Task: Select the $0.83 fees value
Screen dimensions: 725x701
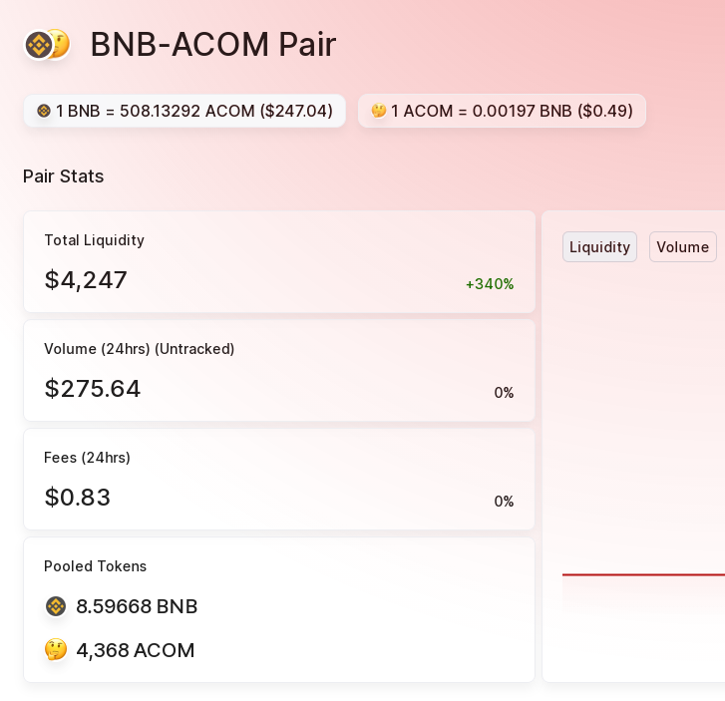Action: coord(78,497)
